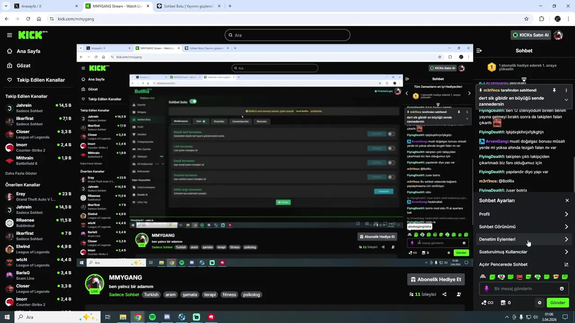
Task: Click the 11 İzleyici viewer count
Action: (x=422, y=294)
